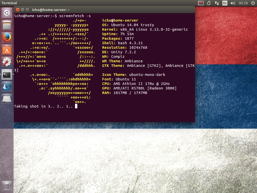Click the WM line Compiz
The image size is (257, 193).
point(113,57)
